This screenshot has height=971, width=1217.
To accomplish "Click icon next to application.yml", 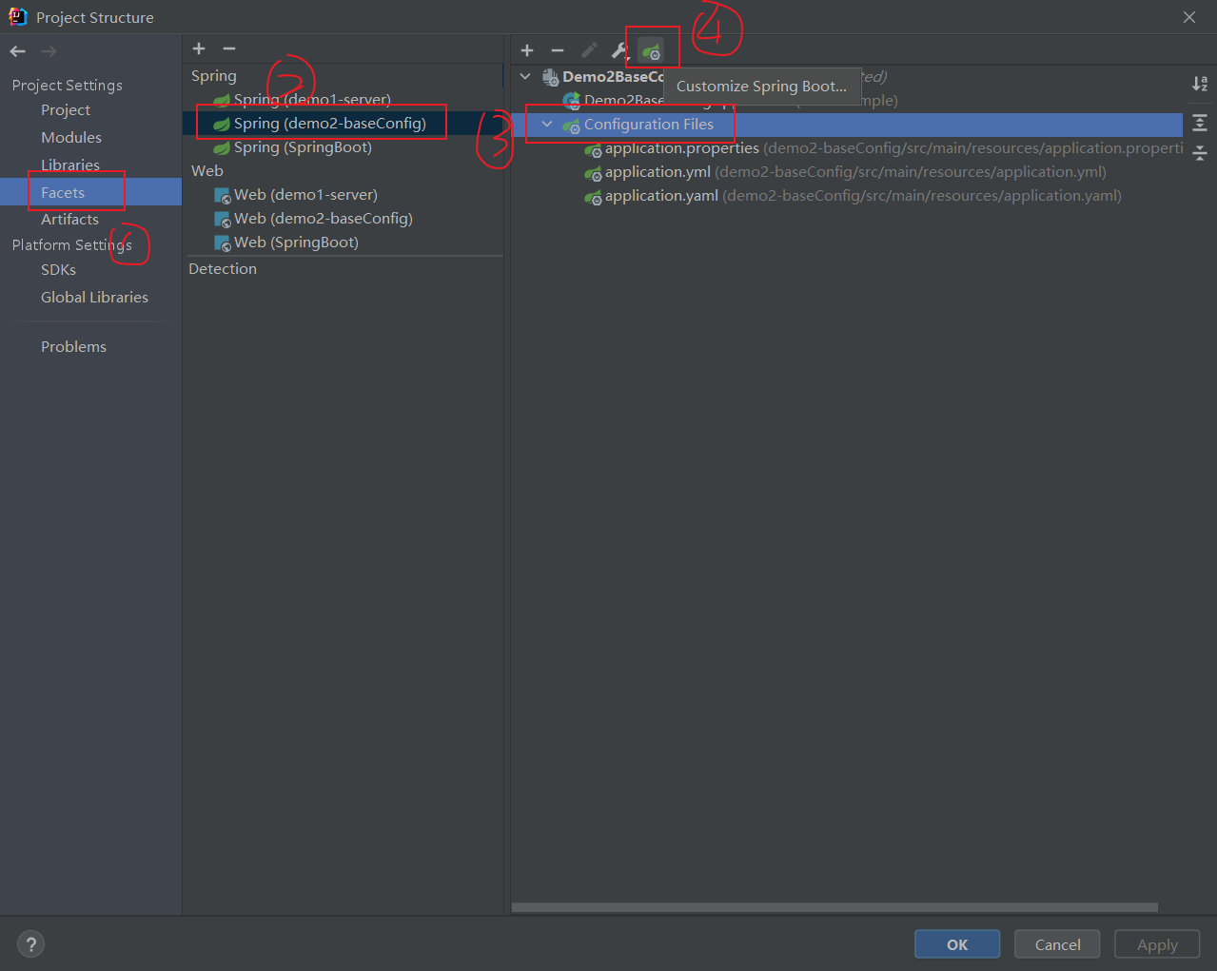I will 593,173.
